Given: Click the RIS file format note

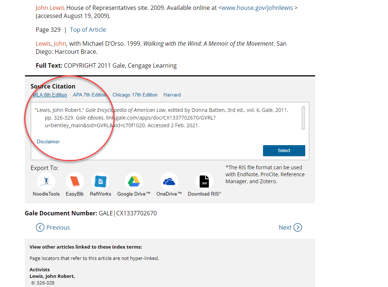Looking at the screenshot, I should click(x=265, y=174).
